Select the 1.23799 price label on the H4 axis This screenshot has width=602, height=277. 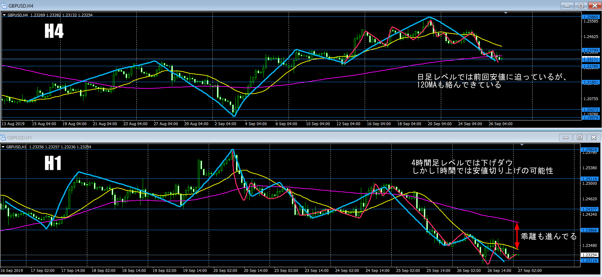pos(591,50)
